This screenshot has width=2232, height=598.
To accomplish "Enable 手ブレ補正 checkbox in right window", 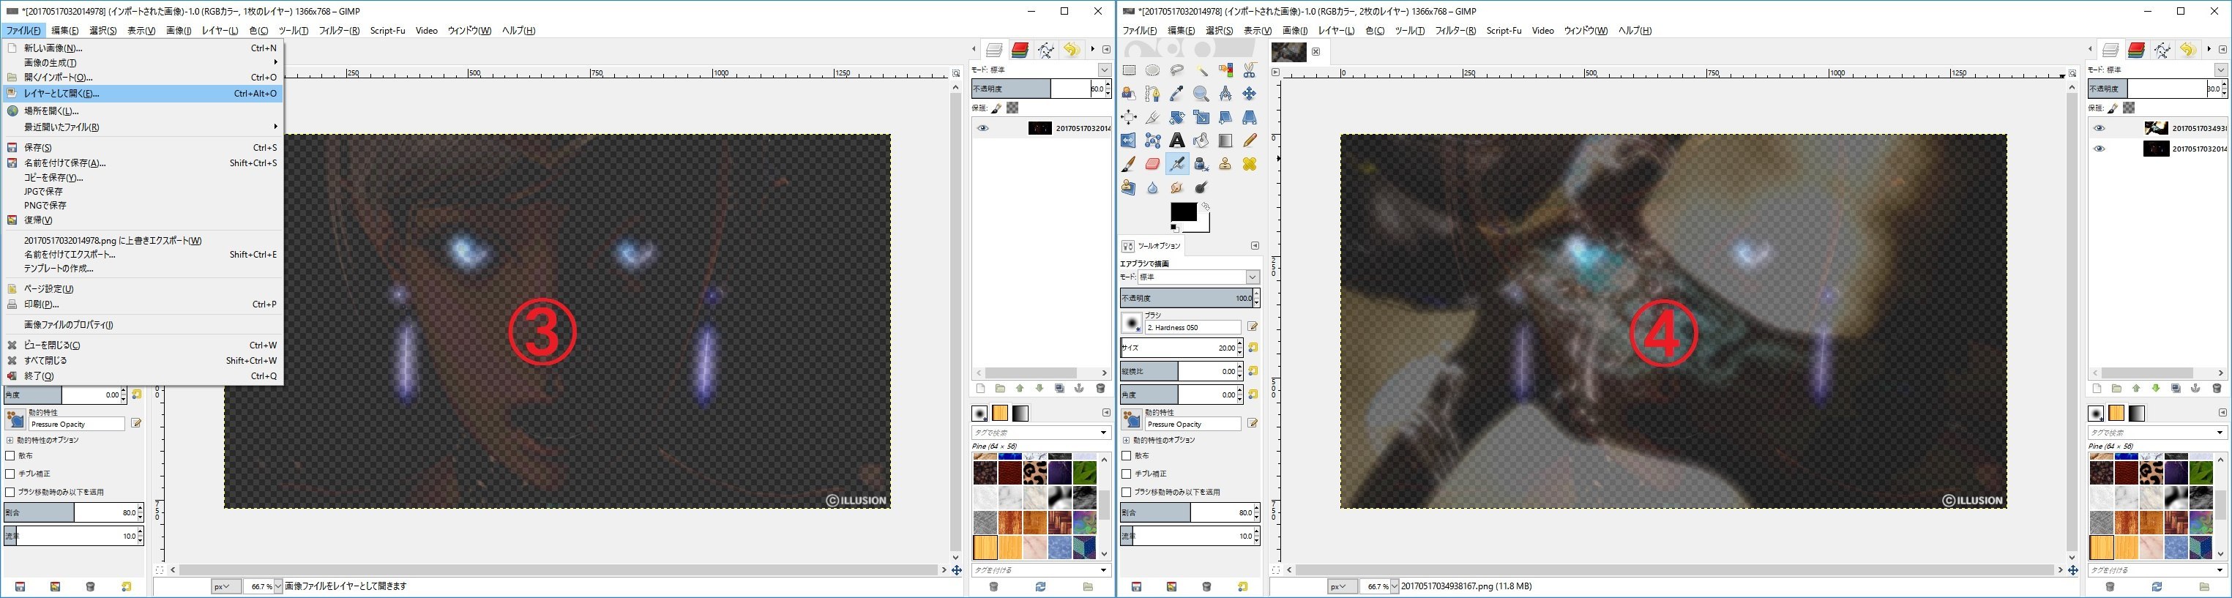I will (x=1127, y=474).
